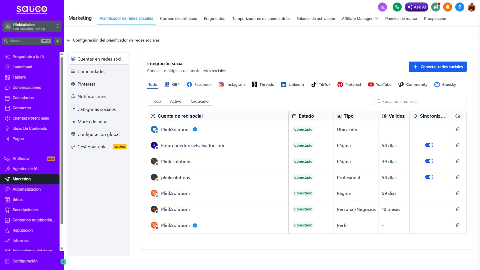Toggle sync for Plink.solutions page
The height and width of the screenshot is (270, 480).
[429, 161]
